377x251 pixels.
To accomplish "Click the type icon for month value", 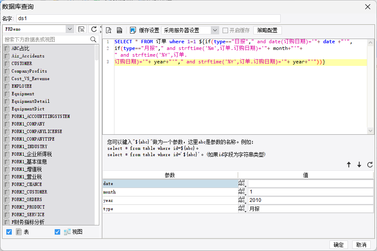I will pyautogui.click(x=242, y=192).
